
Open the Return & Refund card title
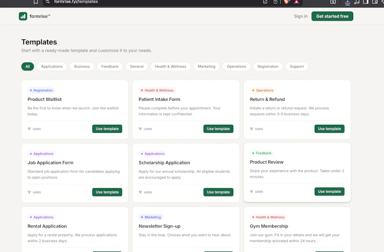tap(267, 99)
